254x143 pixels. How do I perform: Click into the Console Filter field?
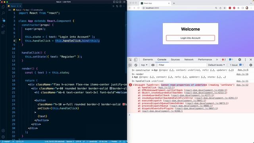182,65
